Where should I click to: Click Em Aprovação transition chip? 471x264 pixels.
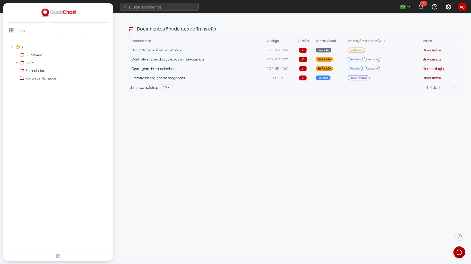(x=359, y=78)
